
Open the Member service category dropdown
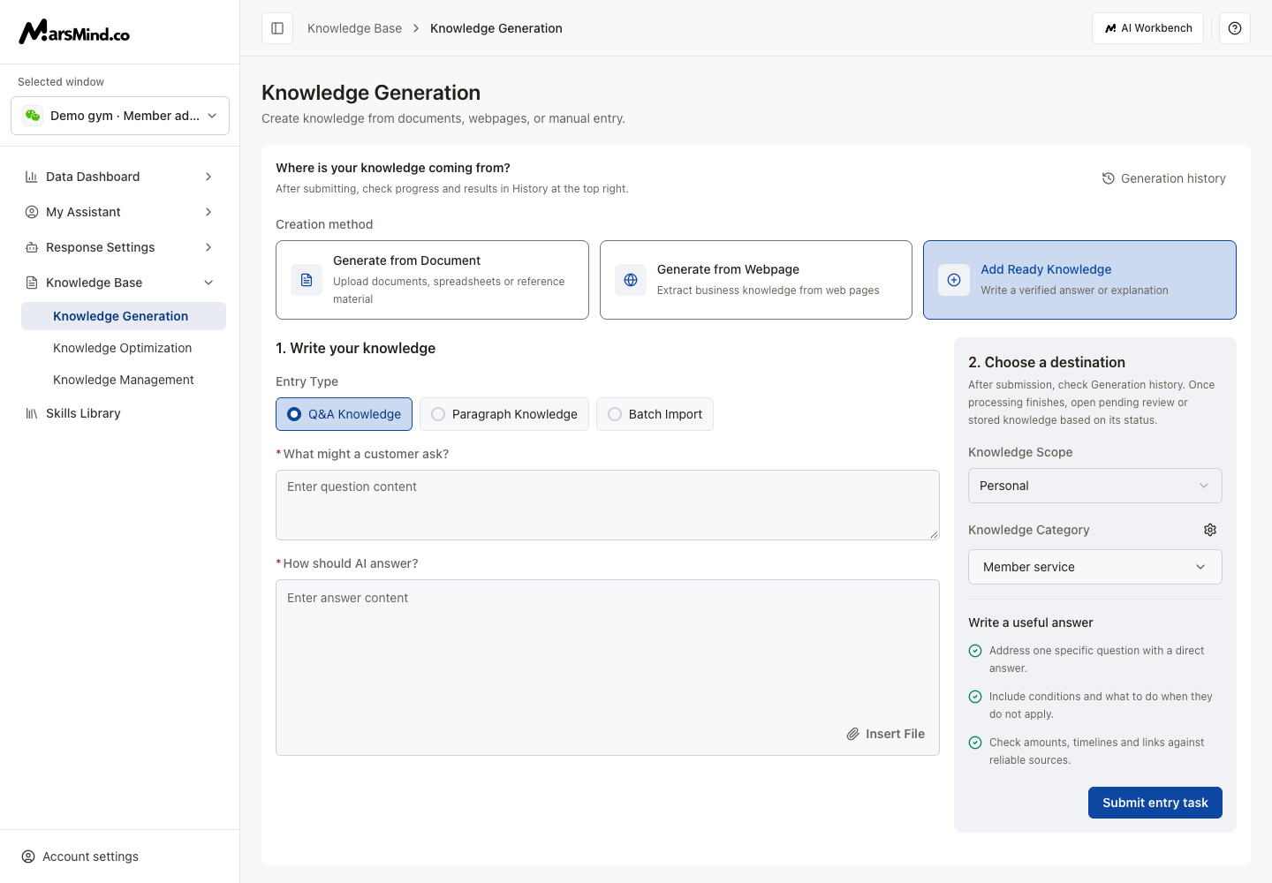tap(1095, 567)
